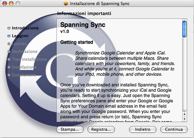194x138 pixels.
Task: Click the Installazione step bullet
Action: click(x=9, y=67)
